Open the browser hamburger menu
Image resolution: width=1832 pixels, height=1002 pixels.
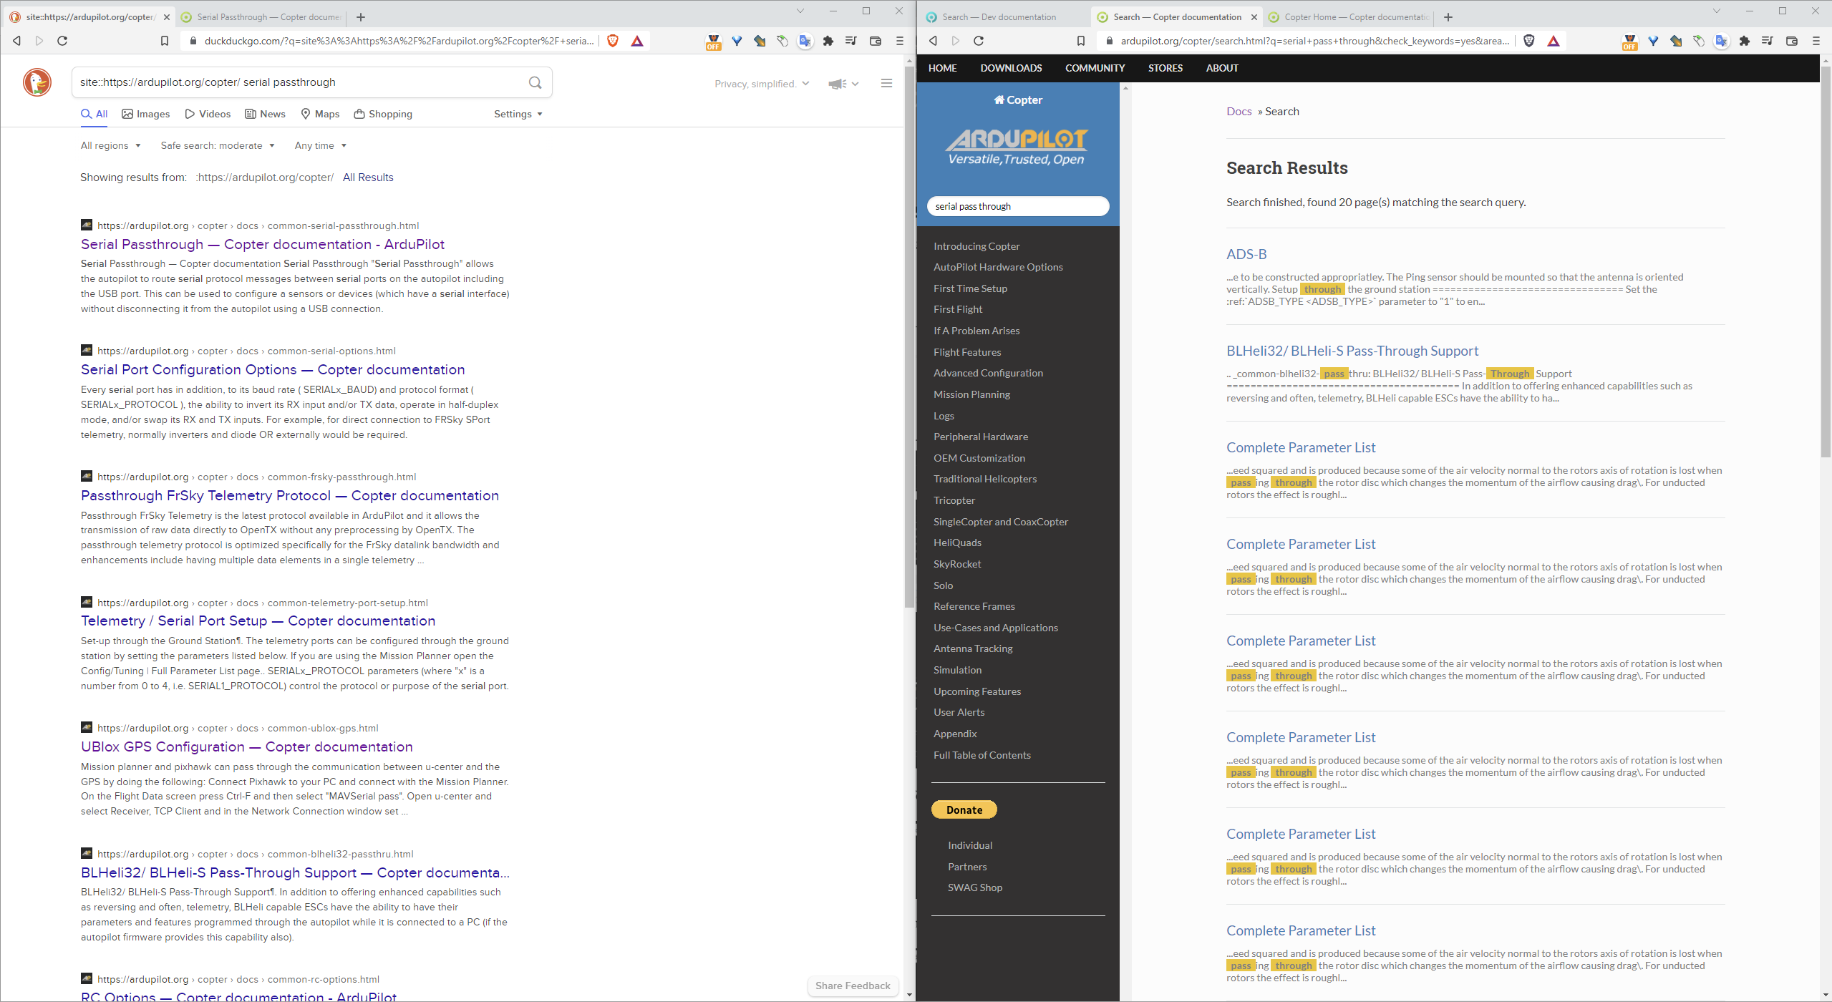[x=899, y=41]
